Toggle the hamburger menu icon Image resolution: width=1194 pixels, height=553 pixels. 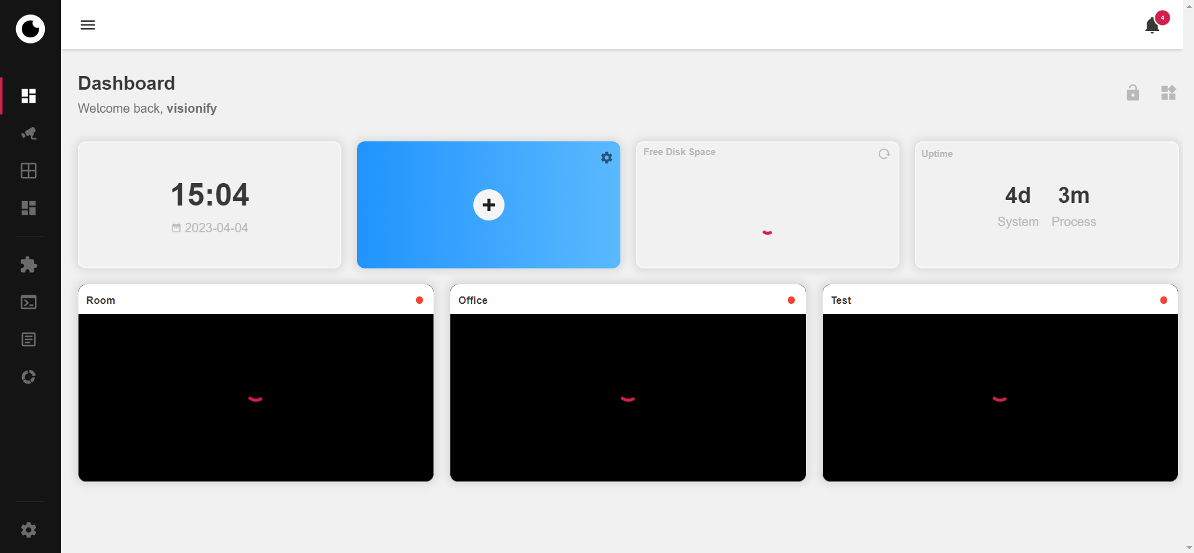click(88, 25)
